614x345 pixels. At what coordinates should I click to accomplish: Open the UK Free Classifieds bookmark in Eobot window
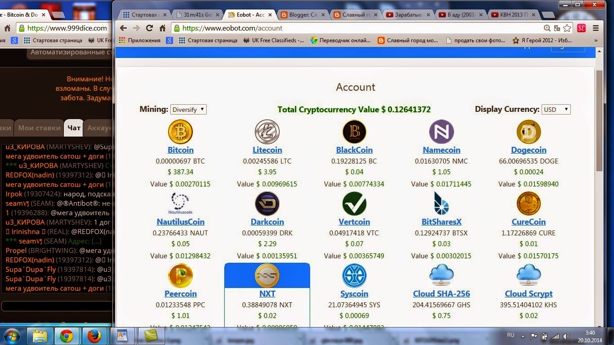273,40
